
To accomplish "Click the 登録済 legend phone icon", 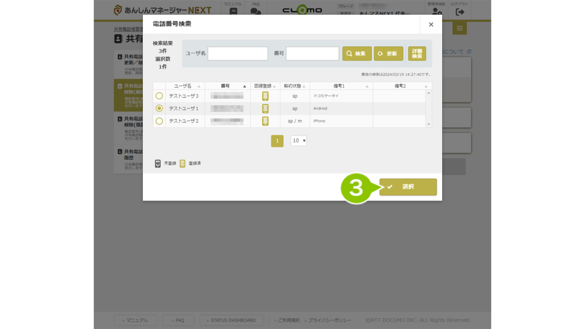I will (x=182, y=163).
